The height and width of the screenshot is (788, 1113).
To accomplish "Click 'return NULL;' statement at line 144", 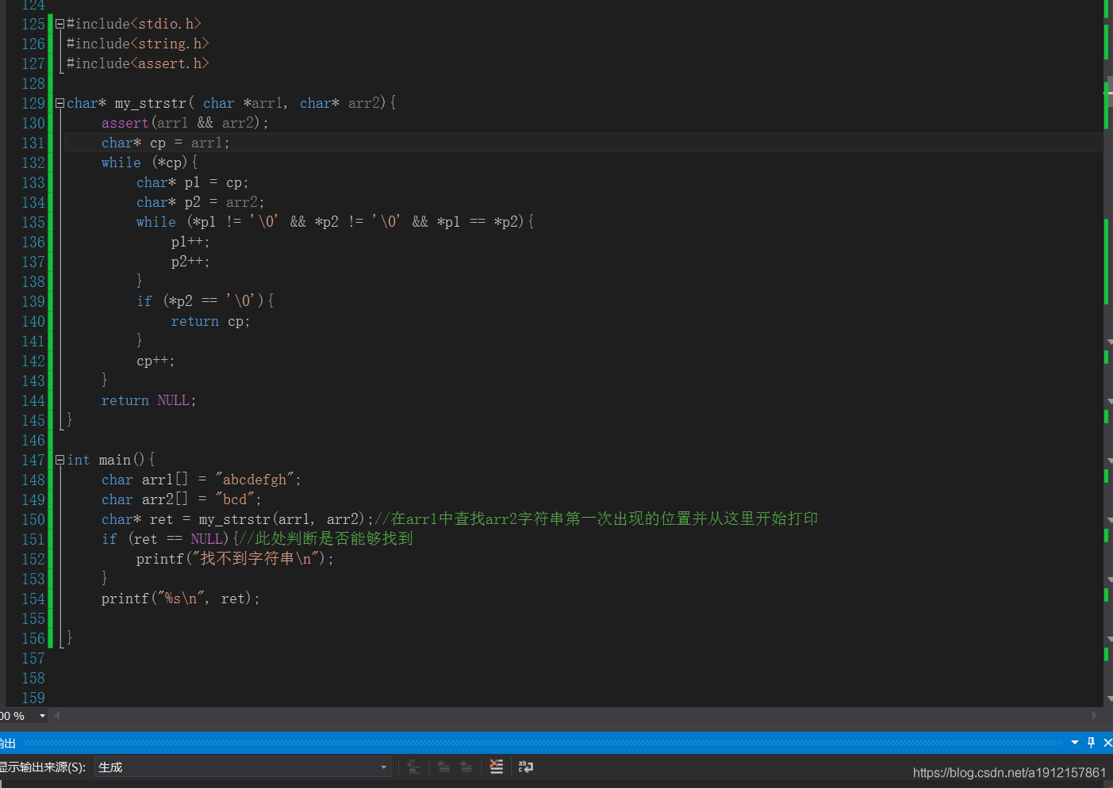I will pos(148,400).
